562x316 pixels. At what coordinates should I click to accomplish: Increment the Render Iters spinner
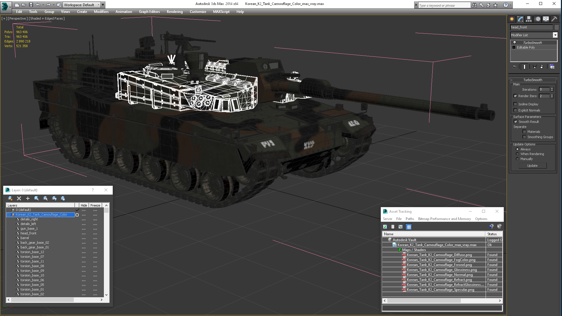click(552, 95)
